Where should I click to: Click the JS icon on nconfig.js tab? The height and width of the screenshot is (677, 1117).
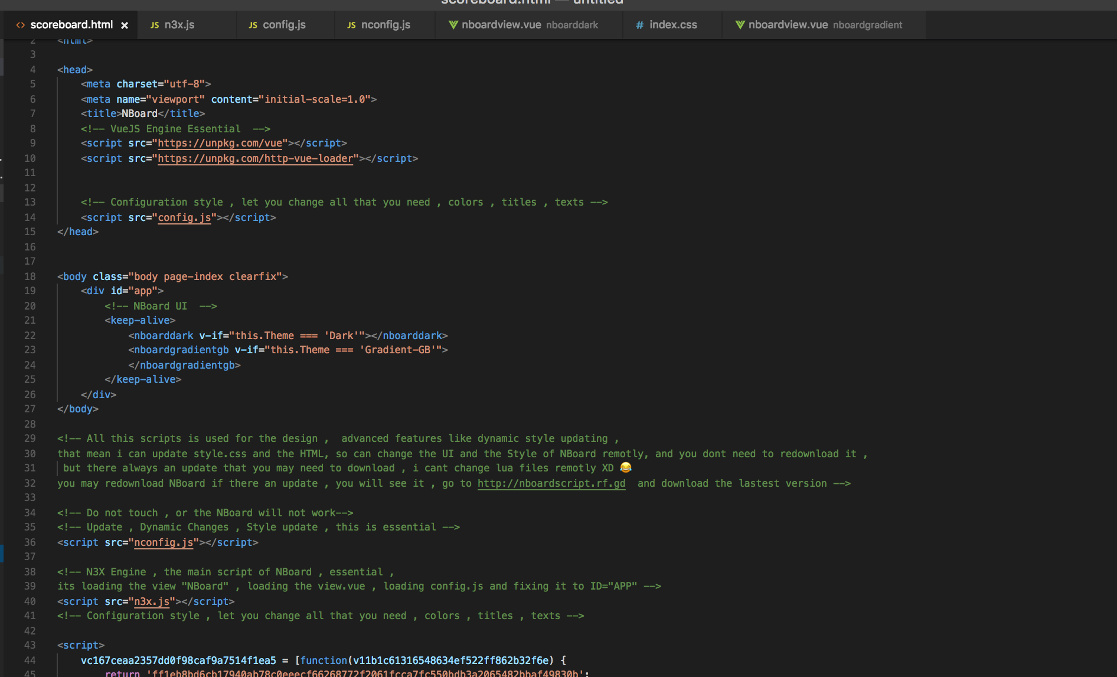[351, 25]
